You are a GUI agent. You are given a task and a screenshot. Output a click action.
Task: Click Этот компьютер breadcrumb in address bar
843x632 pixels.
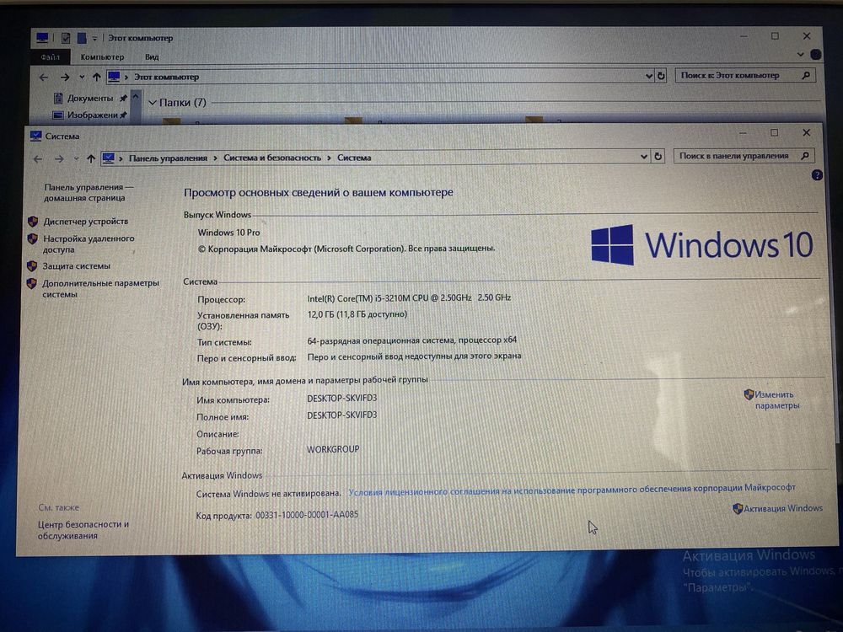(166, 77)
